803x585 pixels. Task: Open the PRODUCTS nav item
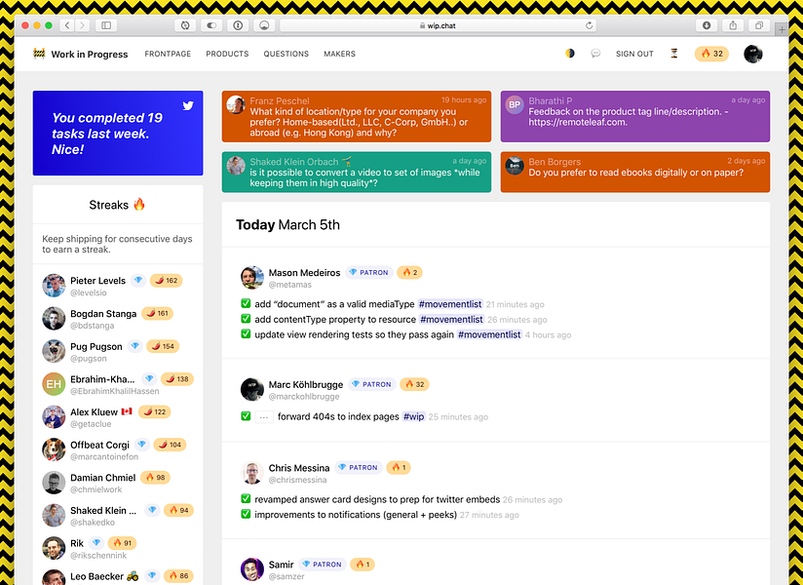[x=227, y=54]
